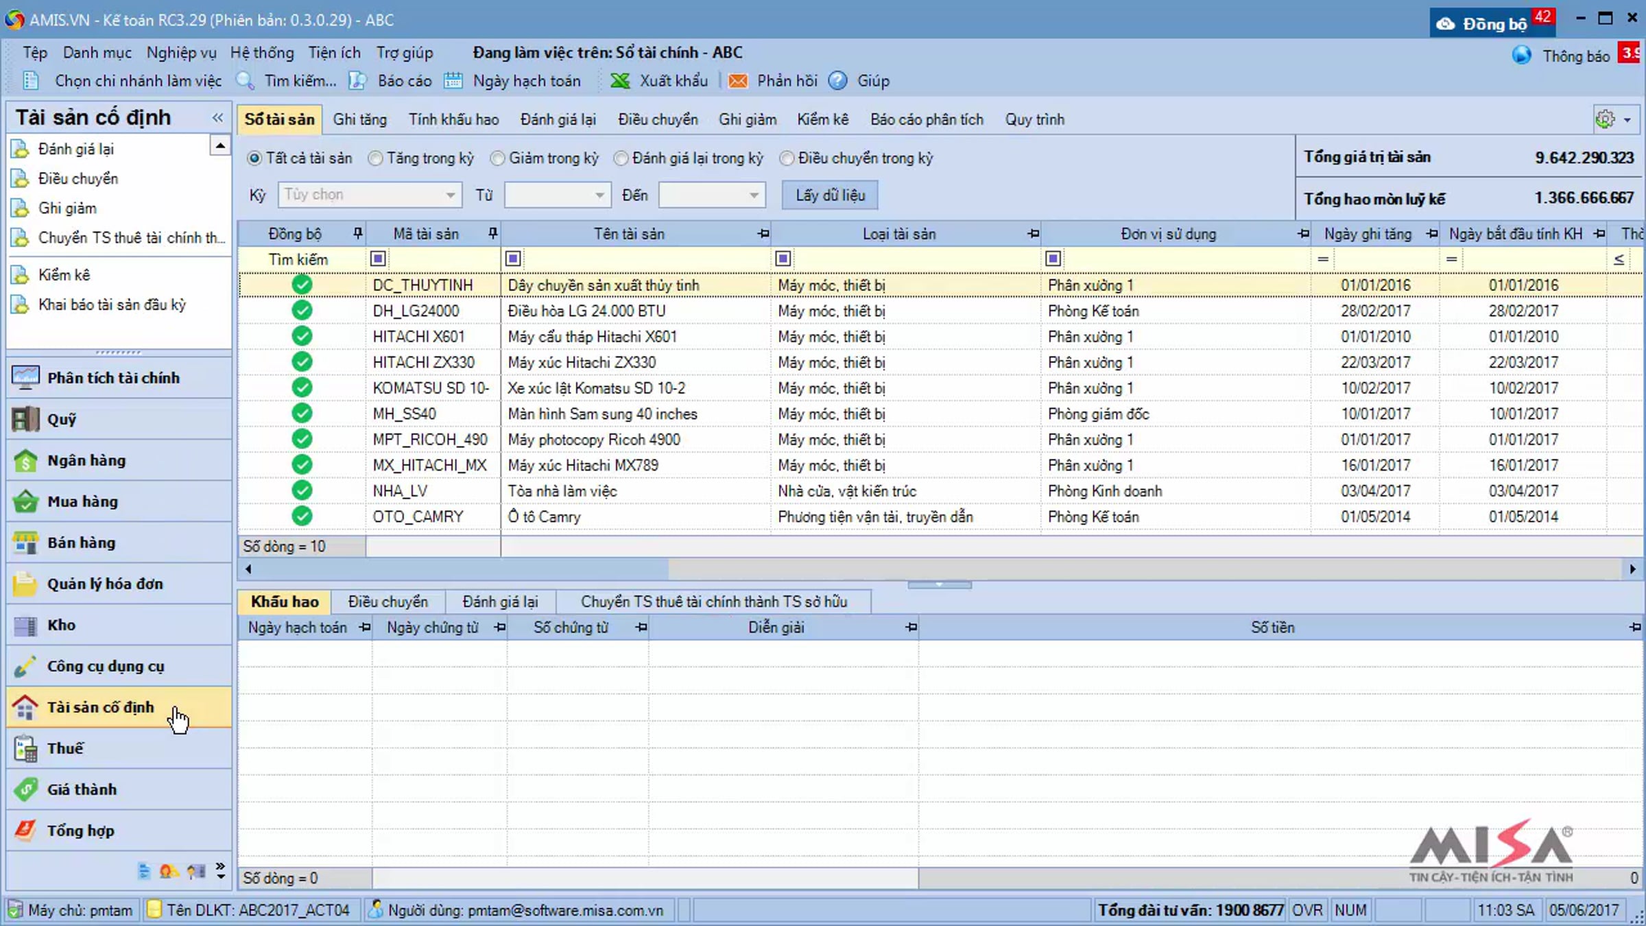Open Kiểm kê sidebar link
The height and width of the screenshot is (926, 1646).
(64, 274)
